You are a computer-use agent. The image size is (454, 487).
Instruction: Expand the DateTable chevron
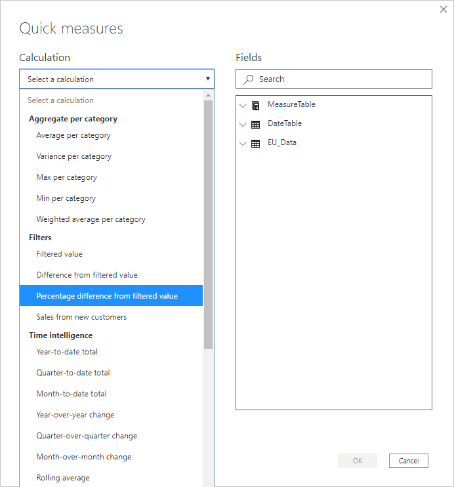tap(243, 125)
